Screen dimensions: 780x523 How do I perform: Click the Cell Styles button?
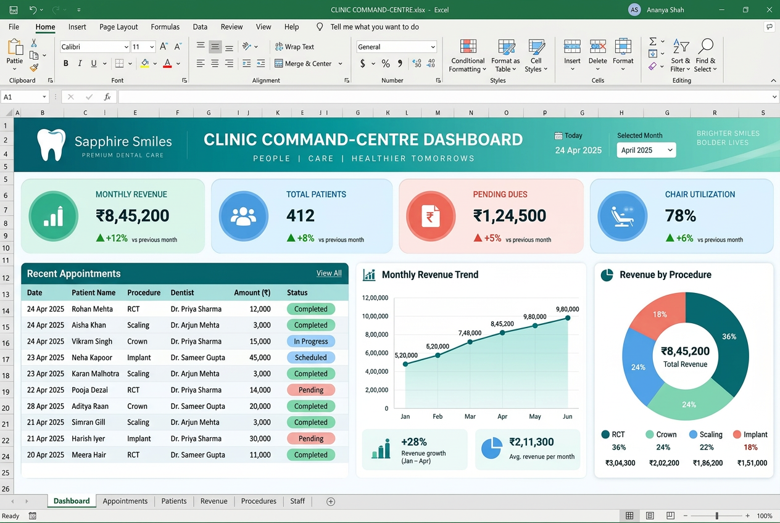tap(536, 56)
